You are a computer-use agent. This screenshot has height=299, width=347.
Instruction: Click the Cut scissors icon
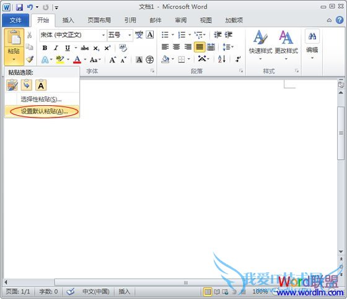click(30, 35)
